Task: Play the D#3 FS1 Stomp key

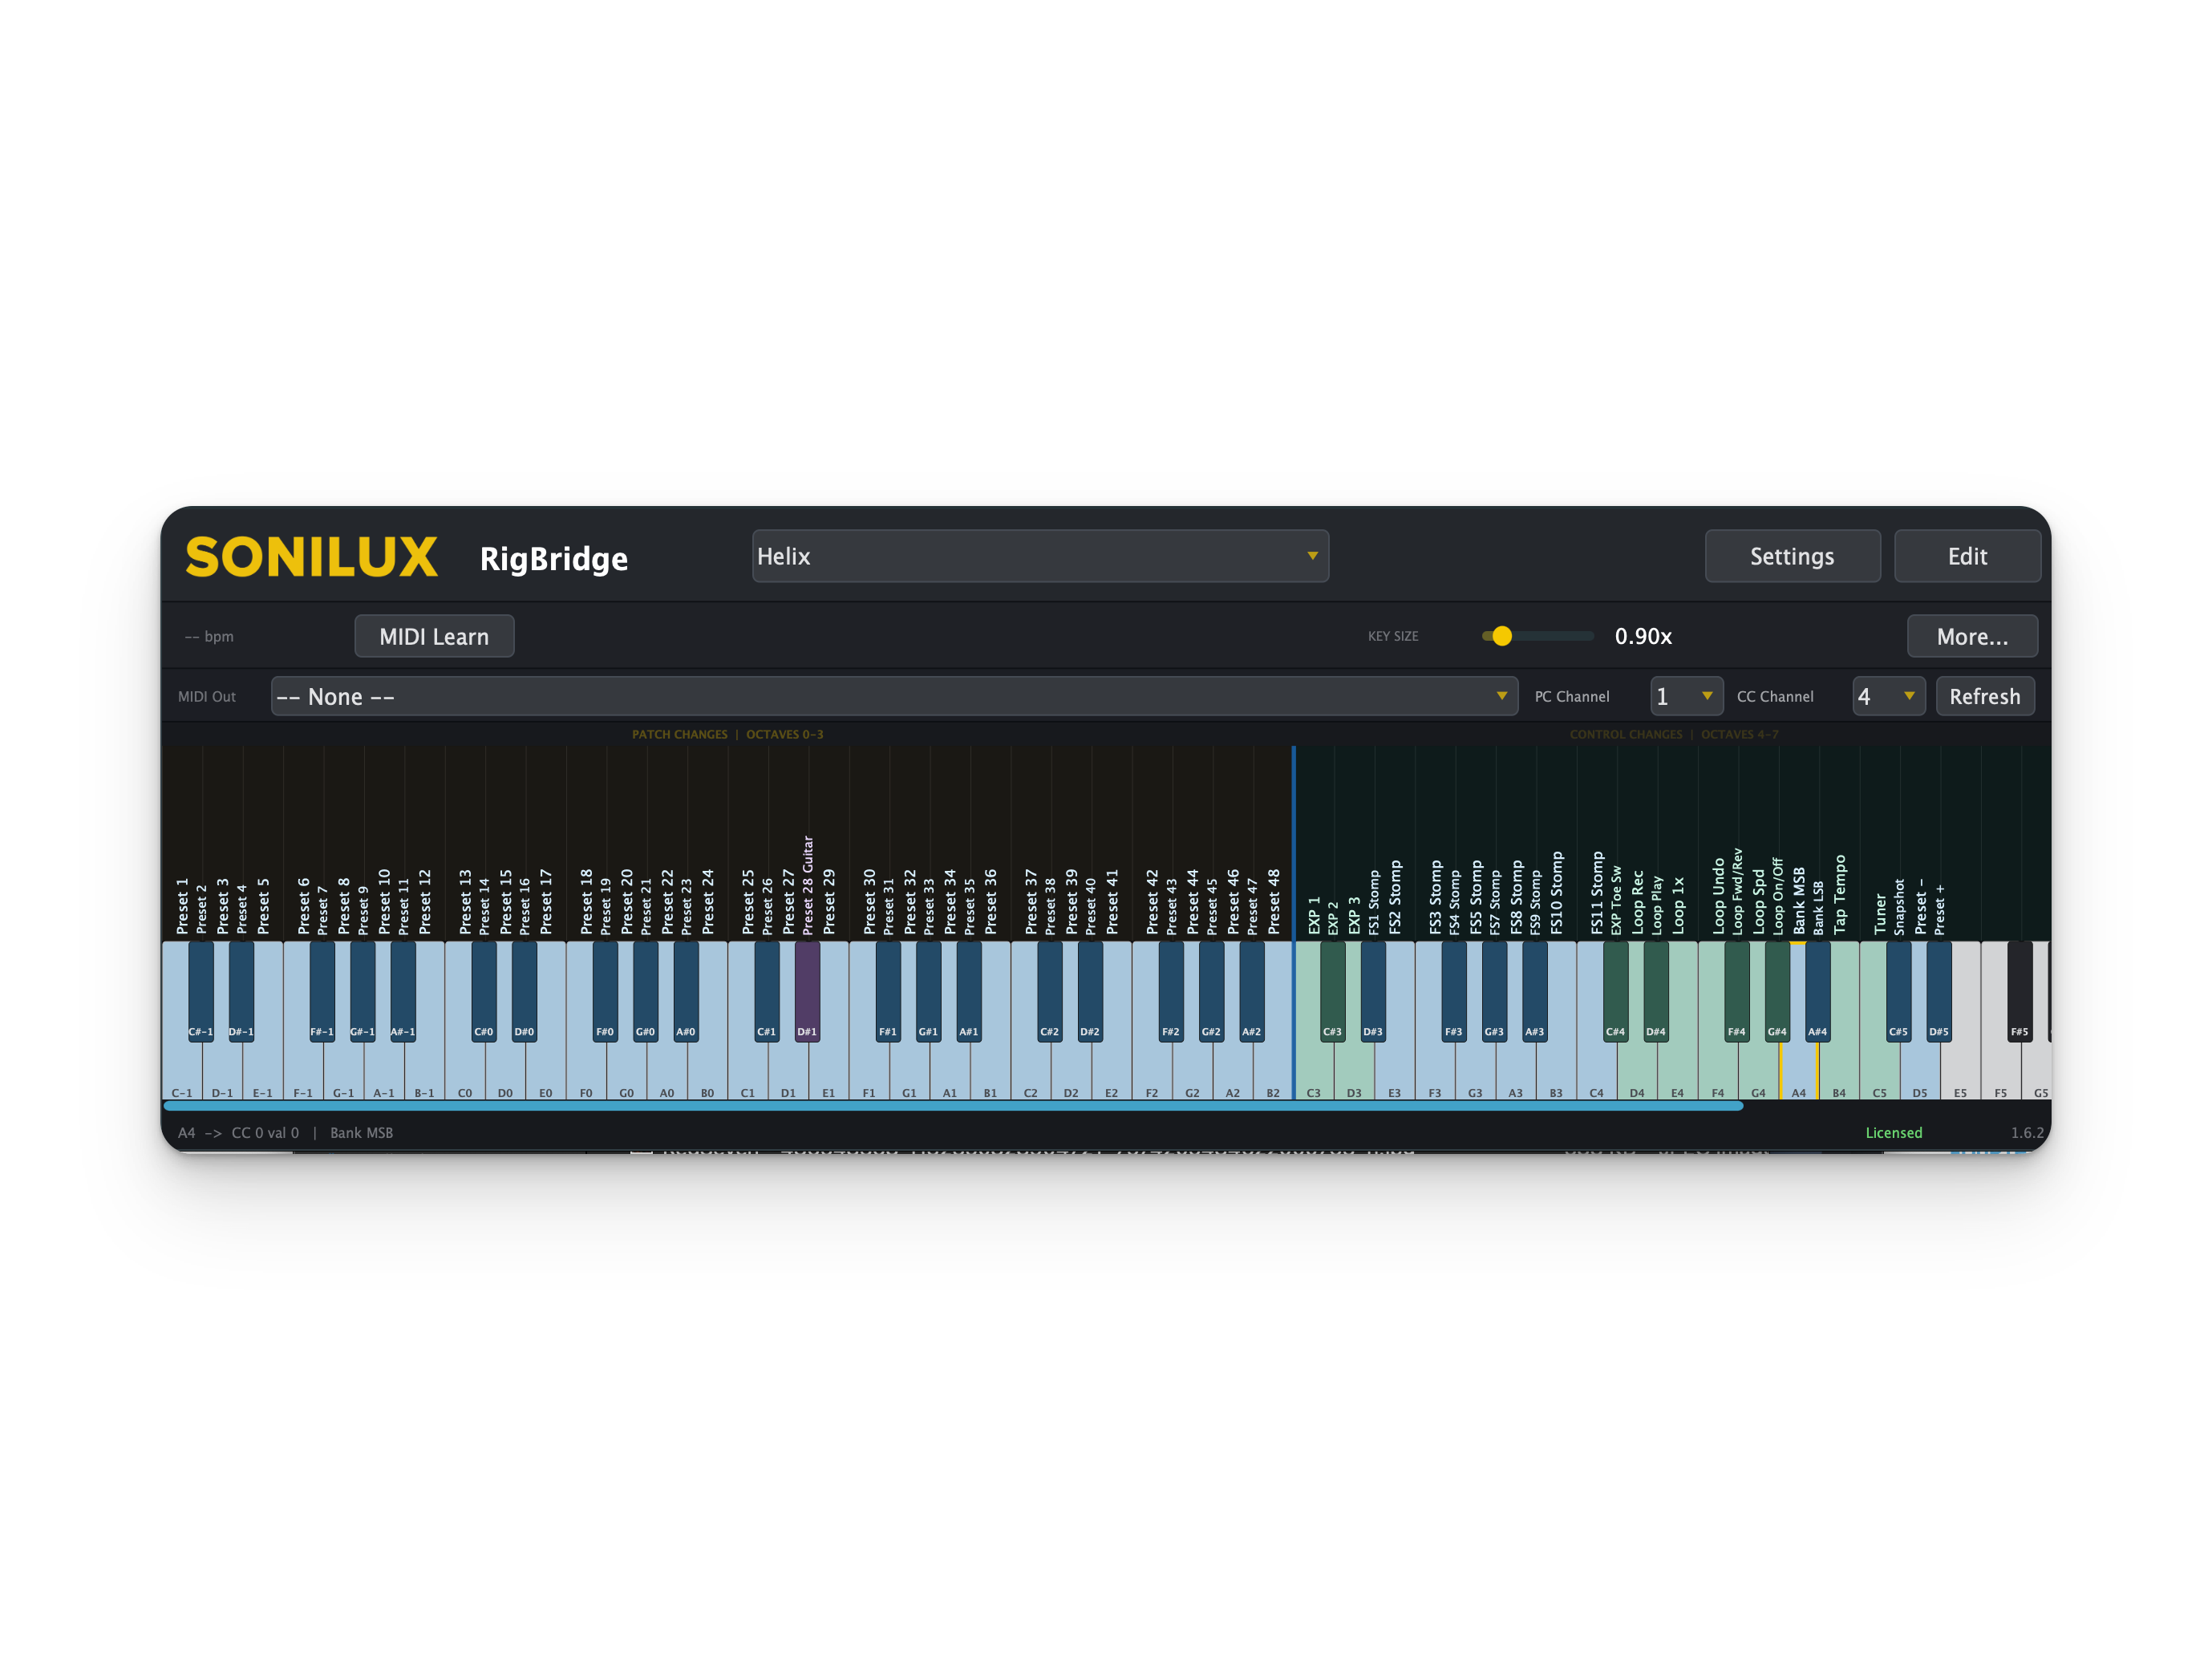Action: [x=1373, y=990]
